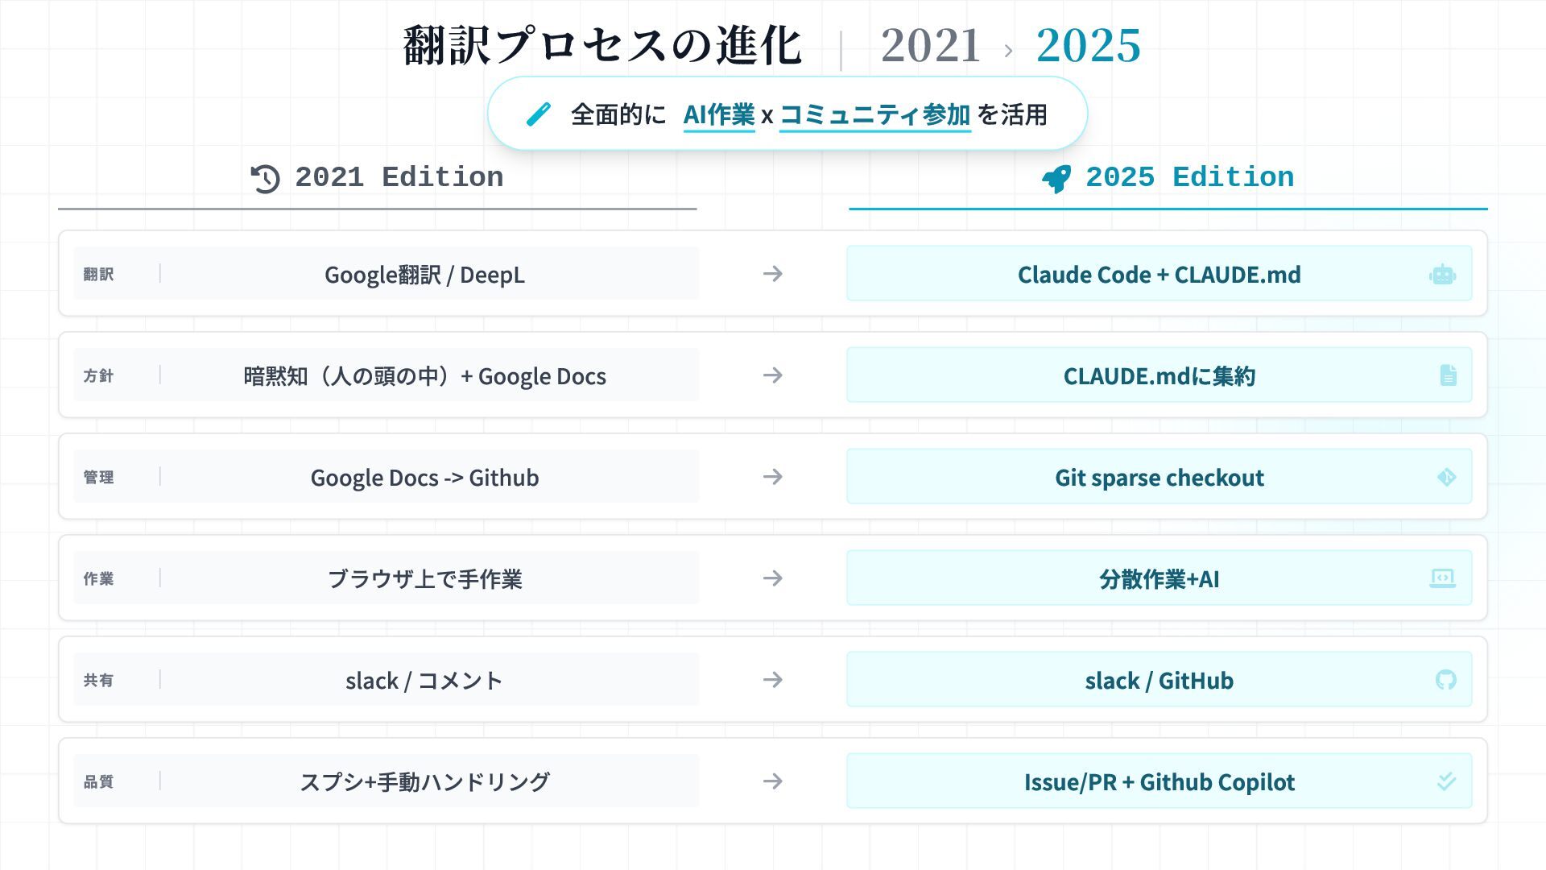Click the pencil icon in the subtitle pill
1546x870 pixels.
coord(538,114)
